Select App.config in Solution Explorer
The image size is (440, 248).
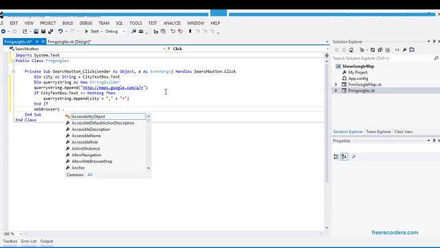click(x=358, y=79)
